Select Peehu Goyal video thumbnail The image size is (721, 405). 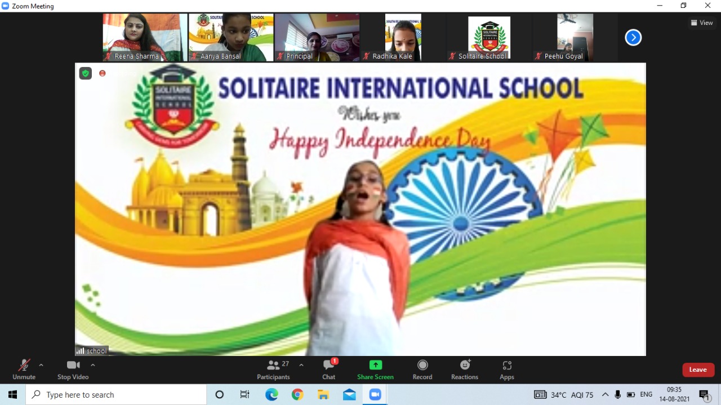[x=575, y=37]
